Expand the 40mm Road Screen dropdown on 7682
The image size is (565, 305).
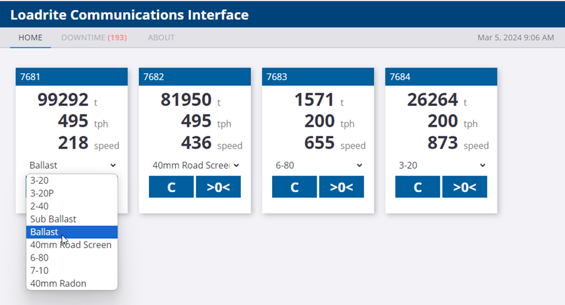[x=195, y=165]
